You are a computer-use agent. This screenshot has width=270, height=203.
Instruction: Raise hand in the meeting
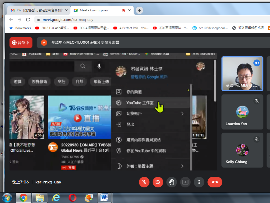click(172, 182)
